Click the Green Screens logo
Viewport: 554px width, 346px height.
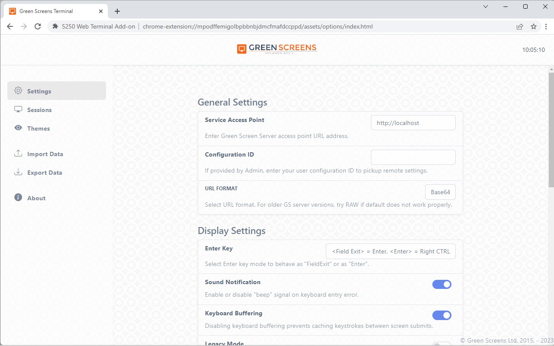coord(277,48)
